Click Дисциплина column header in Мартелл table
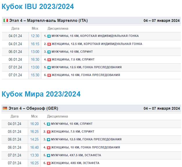Screen dimensions: 182x167 tap(58, 28)
